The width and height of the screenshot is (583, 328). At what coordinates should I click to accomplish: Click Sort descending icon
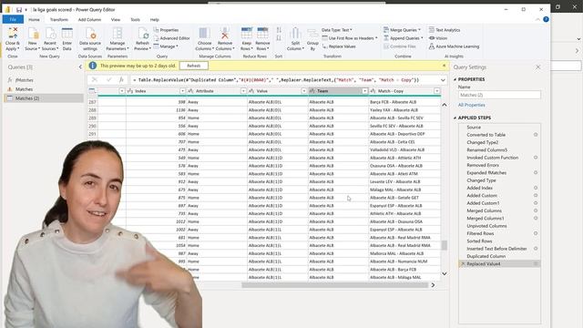(279, 37)
